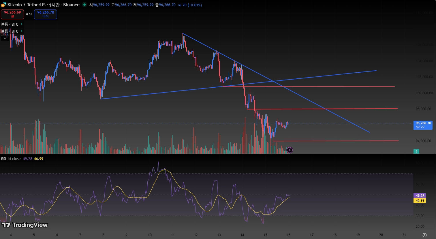Click the close price value 종96,266.70
This screenshot has height=239, width=436.
(x=165, y=5)
